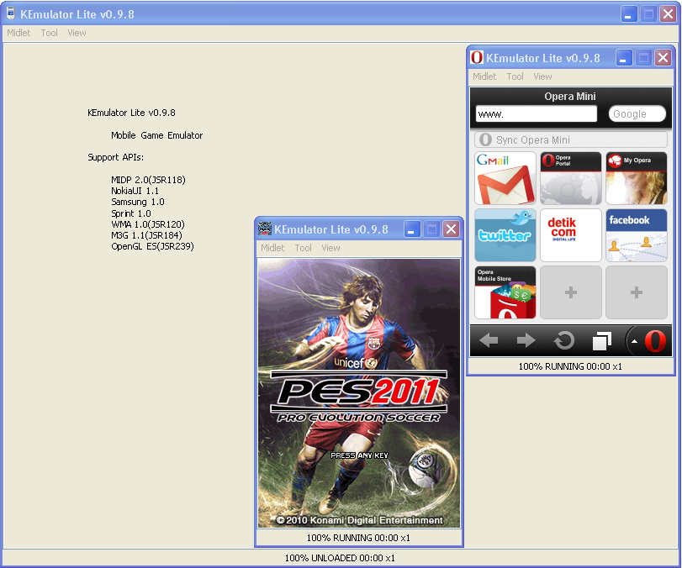Open Twitter speed dial tile

coord(505,235)
